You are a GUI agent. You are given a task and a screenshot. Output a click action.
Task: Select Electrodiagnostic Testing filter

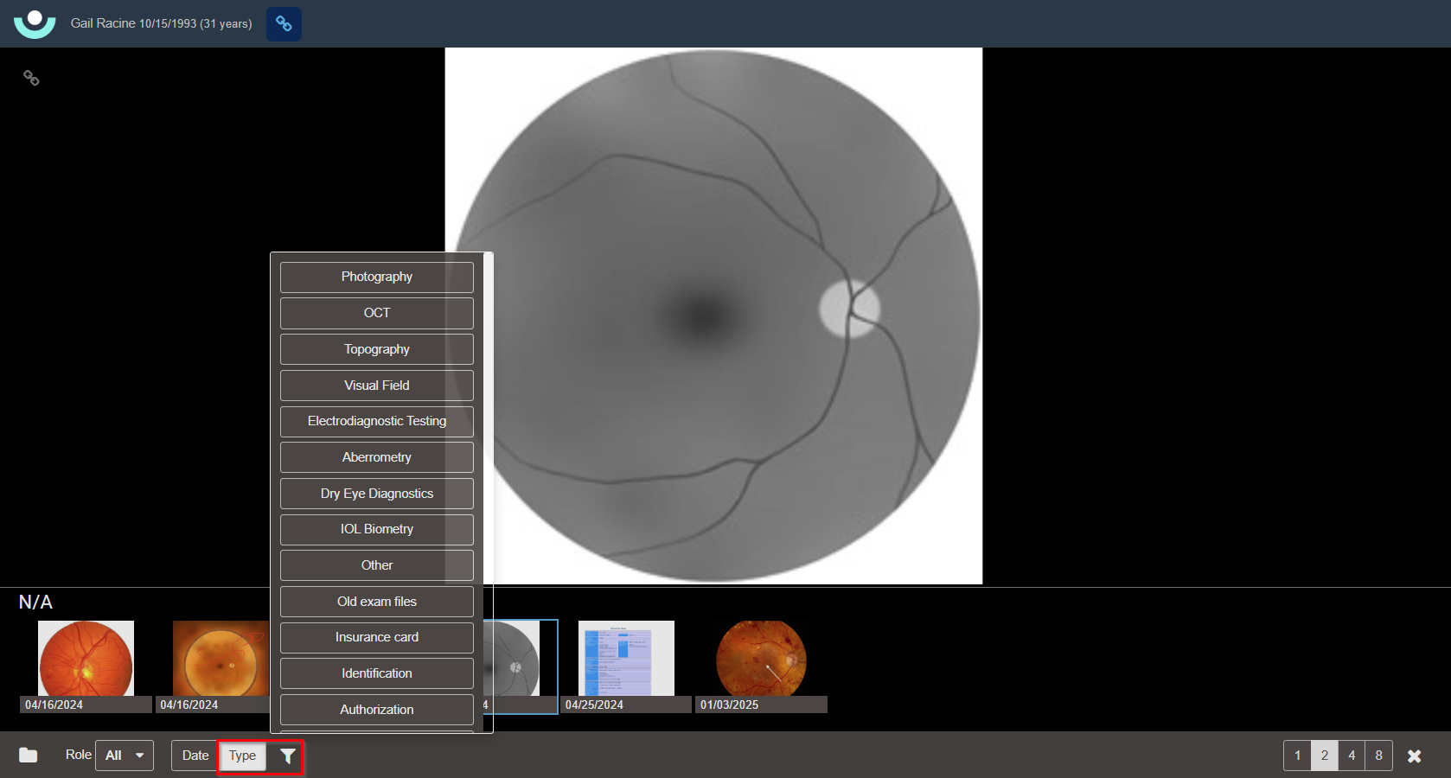[376, 421]
